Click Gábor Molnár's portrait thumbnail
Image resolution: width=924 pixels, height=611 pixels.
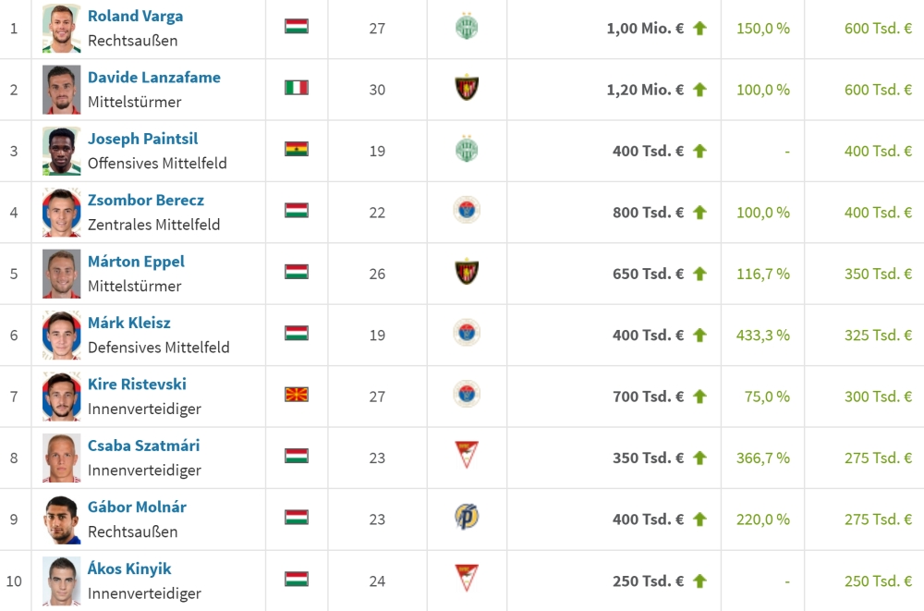(x=62, y=519)
